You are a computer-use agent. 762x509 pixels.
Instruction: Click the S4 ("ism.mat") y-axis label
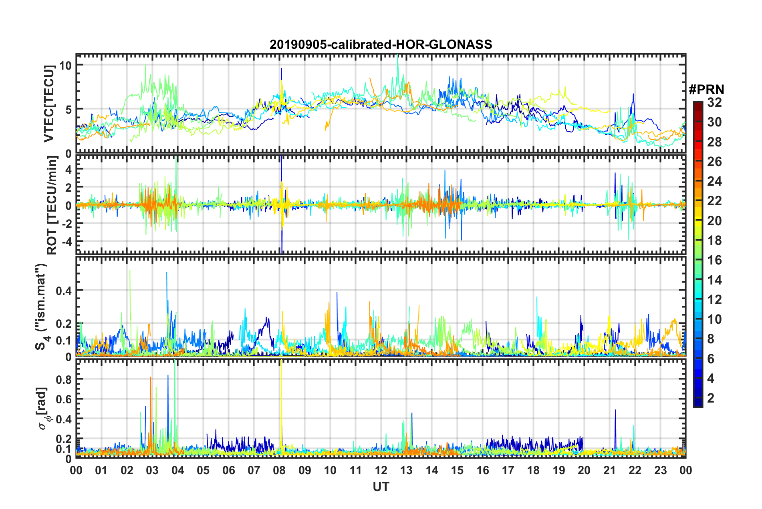pos(42,307)
